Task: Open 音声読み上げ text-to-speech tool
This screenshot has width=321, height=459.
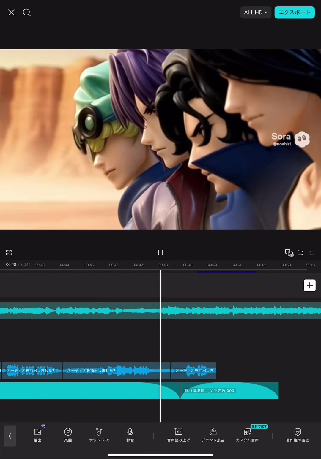Action: (178, 435)
